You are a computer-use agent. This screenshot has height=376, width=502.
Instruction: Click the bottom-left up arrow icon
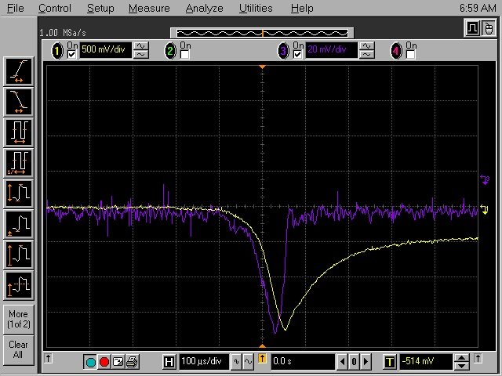pyautogui.click(x=48, y=358)
